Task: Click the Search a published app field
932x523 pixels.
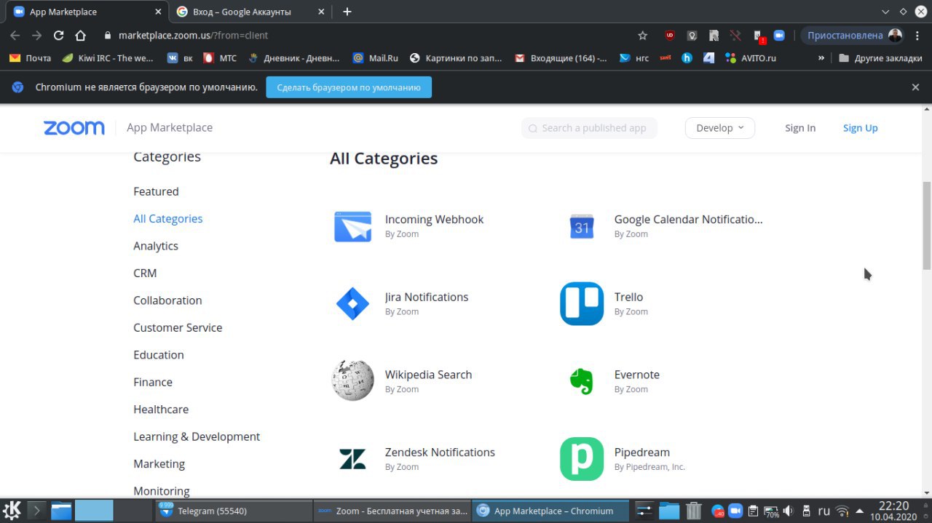Action: [590, 128]
